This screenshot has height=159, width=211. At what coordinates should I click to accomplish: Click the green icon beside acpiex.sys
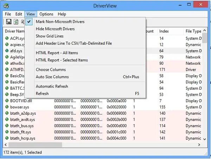click(x=7, y=44)
